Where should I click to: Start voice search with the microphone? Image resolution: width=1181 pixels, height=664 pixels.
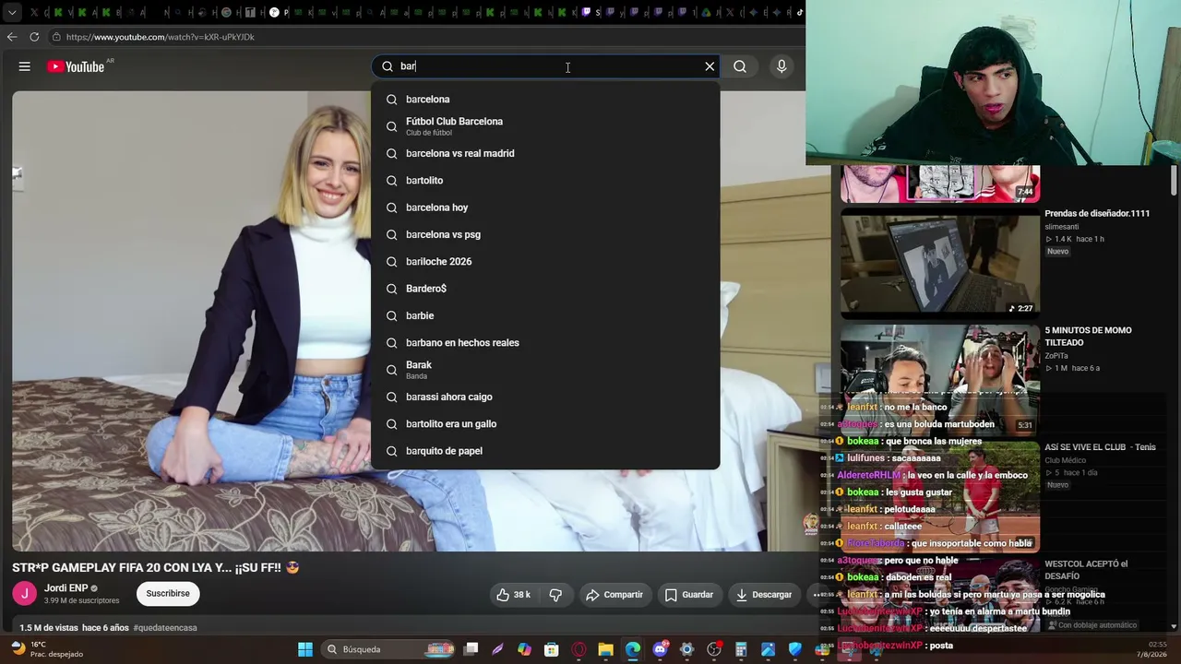coord(781,66)
